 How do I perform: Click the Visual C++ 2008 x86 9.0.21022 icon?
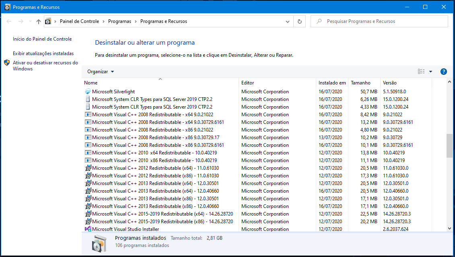88,130
